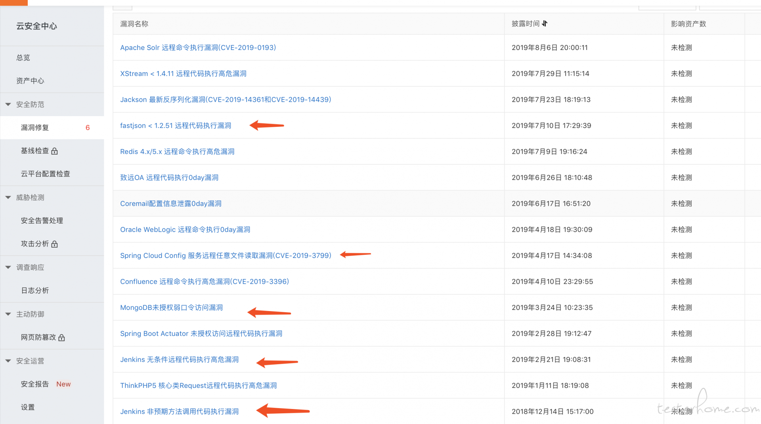
Task: Open 攻击分析 menu item
Action: (35, 244)
